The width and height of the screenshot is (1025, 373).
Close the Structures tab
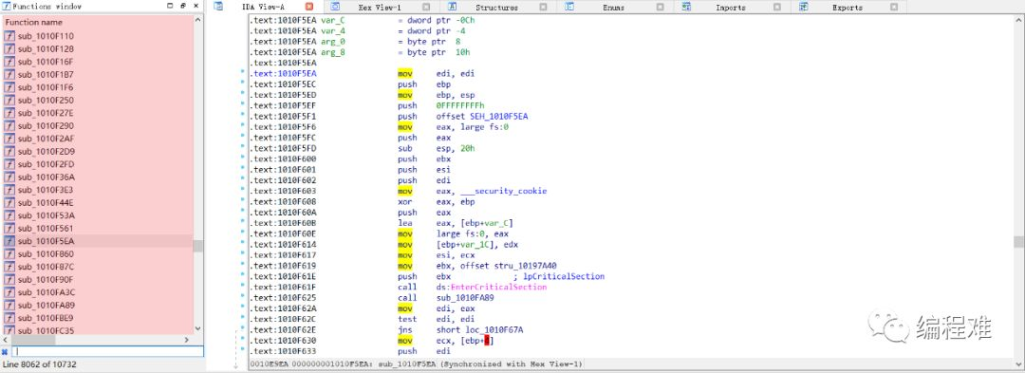click(543, 8)
